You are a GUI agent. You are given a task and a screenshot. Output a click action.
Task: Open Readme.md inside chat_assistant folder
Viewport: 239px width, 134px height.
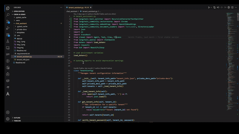click(x=21, y=51)
